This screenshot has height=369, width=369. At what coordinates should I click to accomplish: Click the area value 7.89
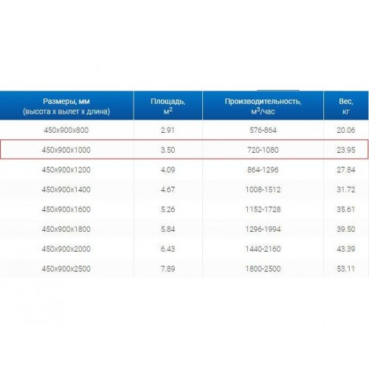(168, 269)
